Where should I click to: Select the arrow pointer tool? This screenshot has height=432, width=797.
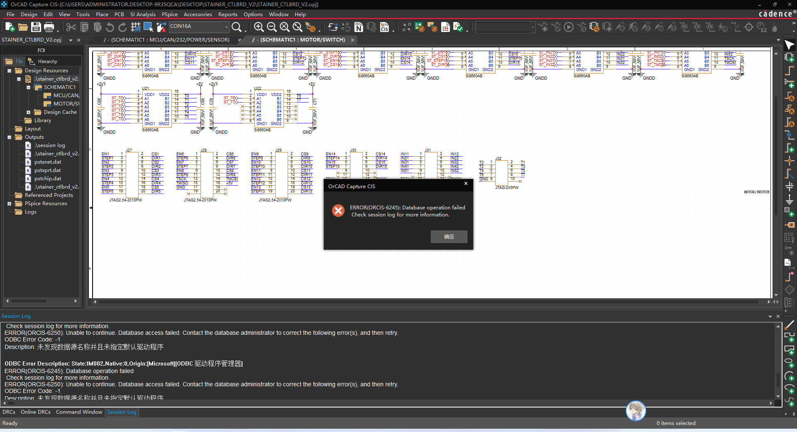pyautogui.click(x=790, y=45)
